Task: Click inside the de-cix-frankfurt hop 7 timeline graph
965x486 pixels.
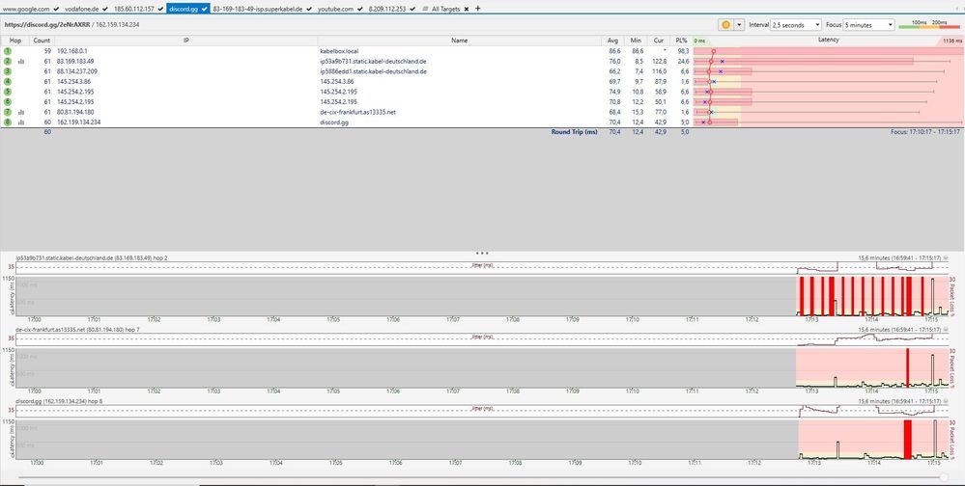Action: (483, 367)
